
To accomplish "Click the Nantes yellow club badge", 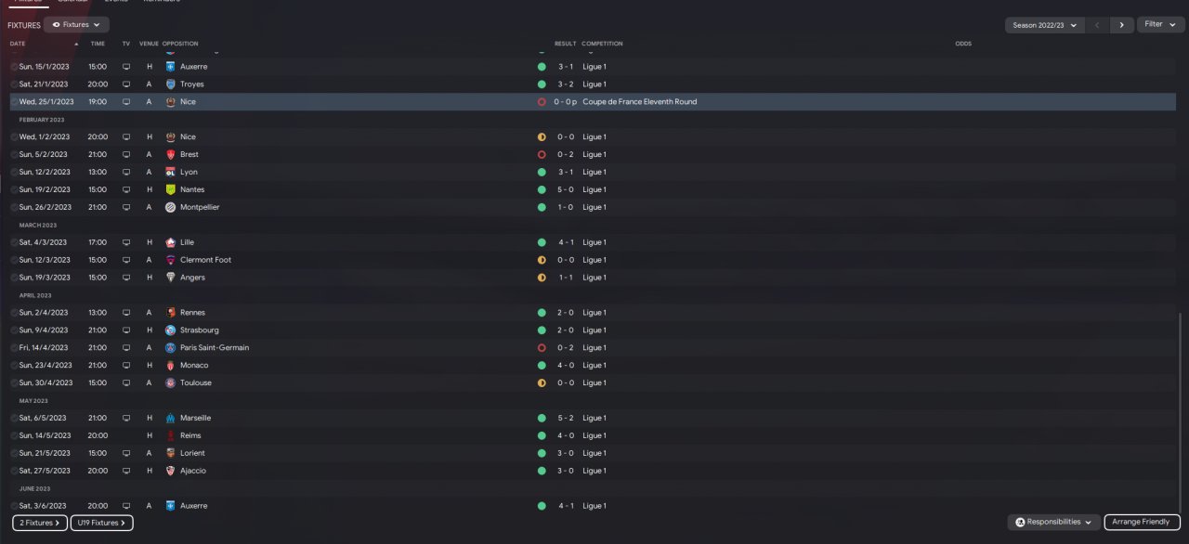I will coord(171,189).
